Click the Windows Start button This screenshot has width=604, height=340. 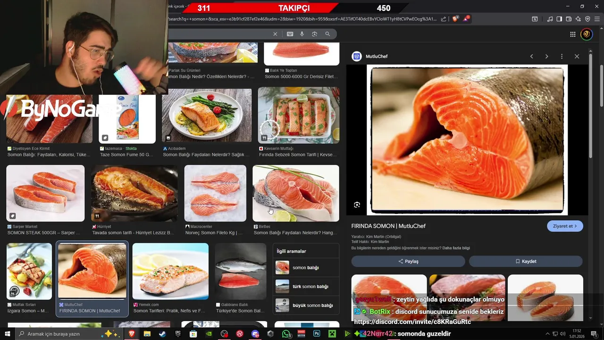pos(7,334)
